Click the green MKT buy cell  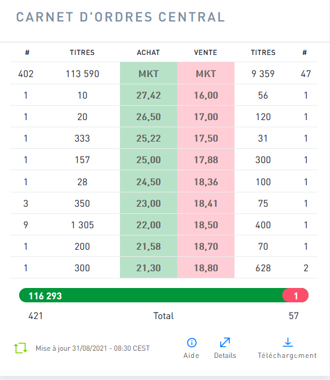coord(149,73)
